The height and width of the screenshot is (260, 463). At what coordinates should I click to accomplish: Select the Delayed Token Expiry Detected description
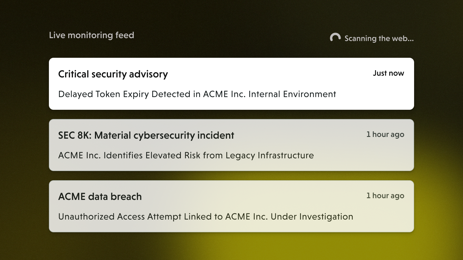(197, 94)
